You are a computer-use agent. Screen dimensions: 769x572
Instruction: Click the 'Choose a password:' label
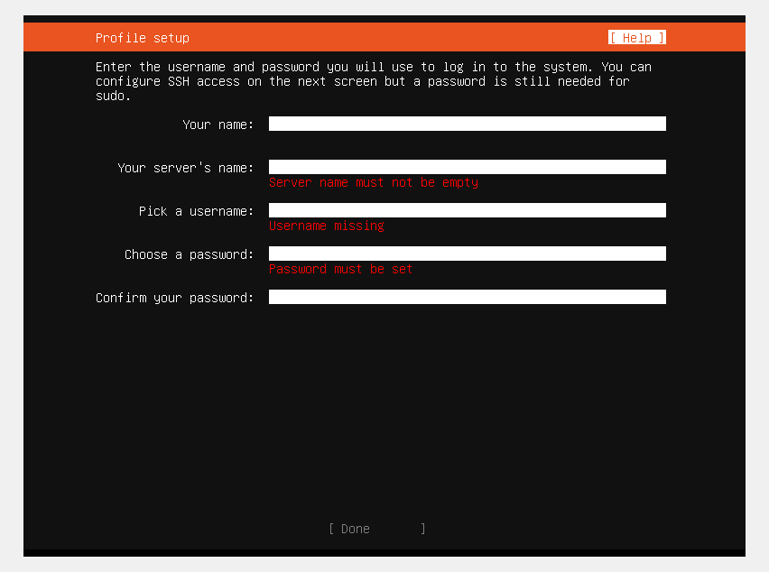click(189, 254)
